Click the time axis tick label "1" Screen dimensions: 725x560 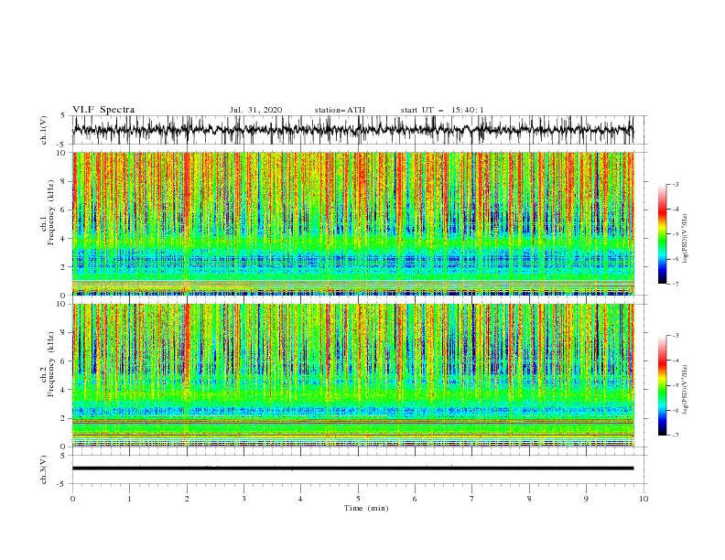(x=129, y=499)
